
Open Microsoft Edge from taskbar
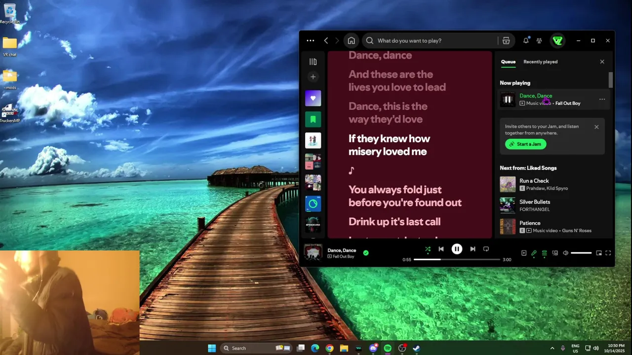(x=315, y=348)
